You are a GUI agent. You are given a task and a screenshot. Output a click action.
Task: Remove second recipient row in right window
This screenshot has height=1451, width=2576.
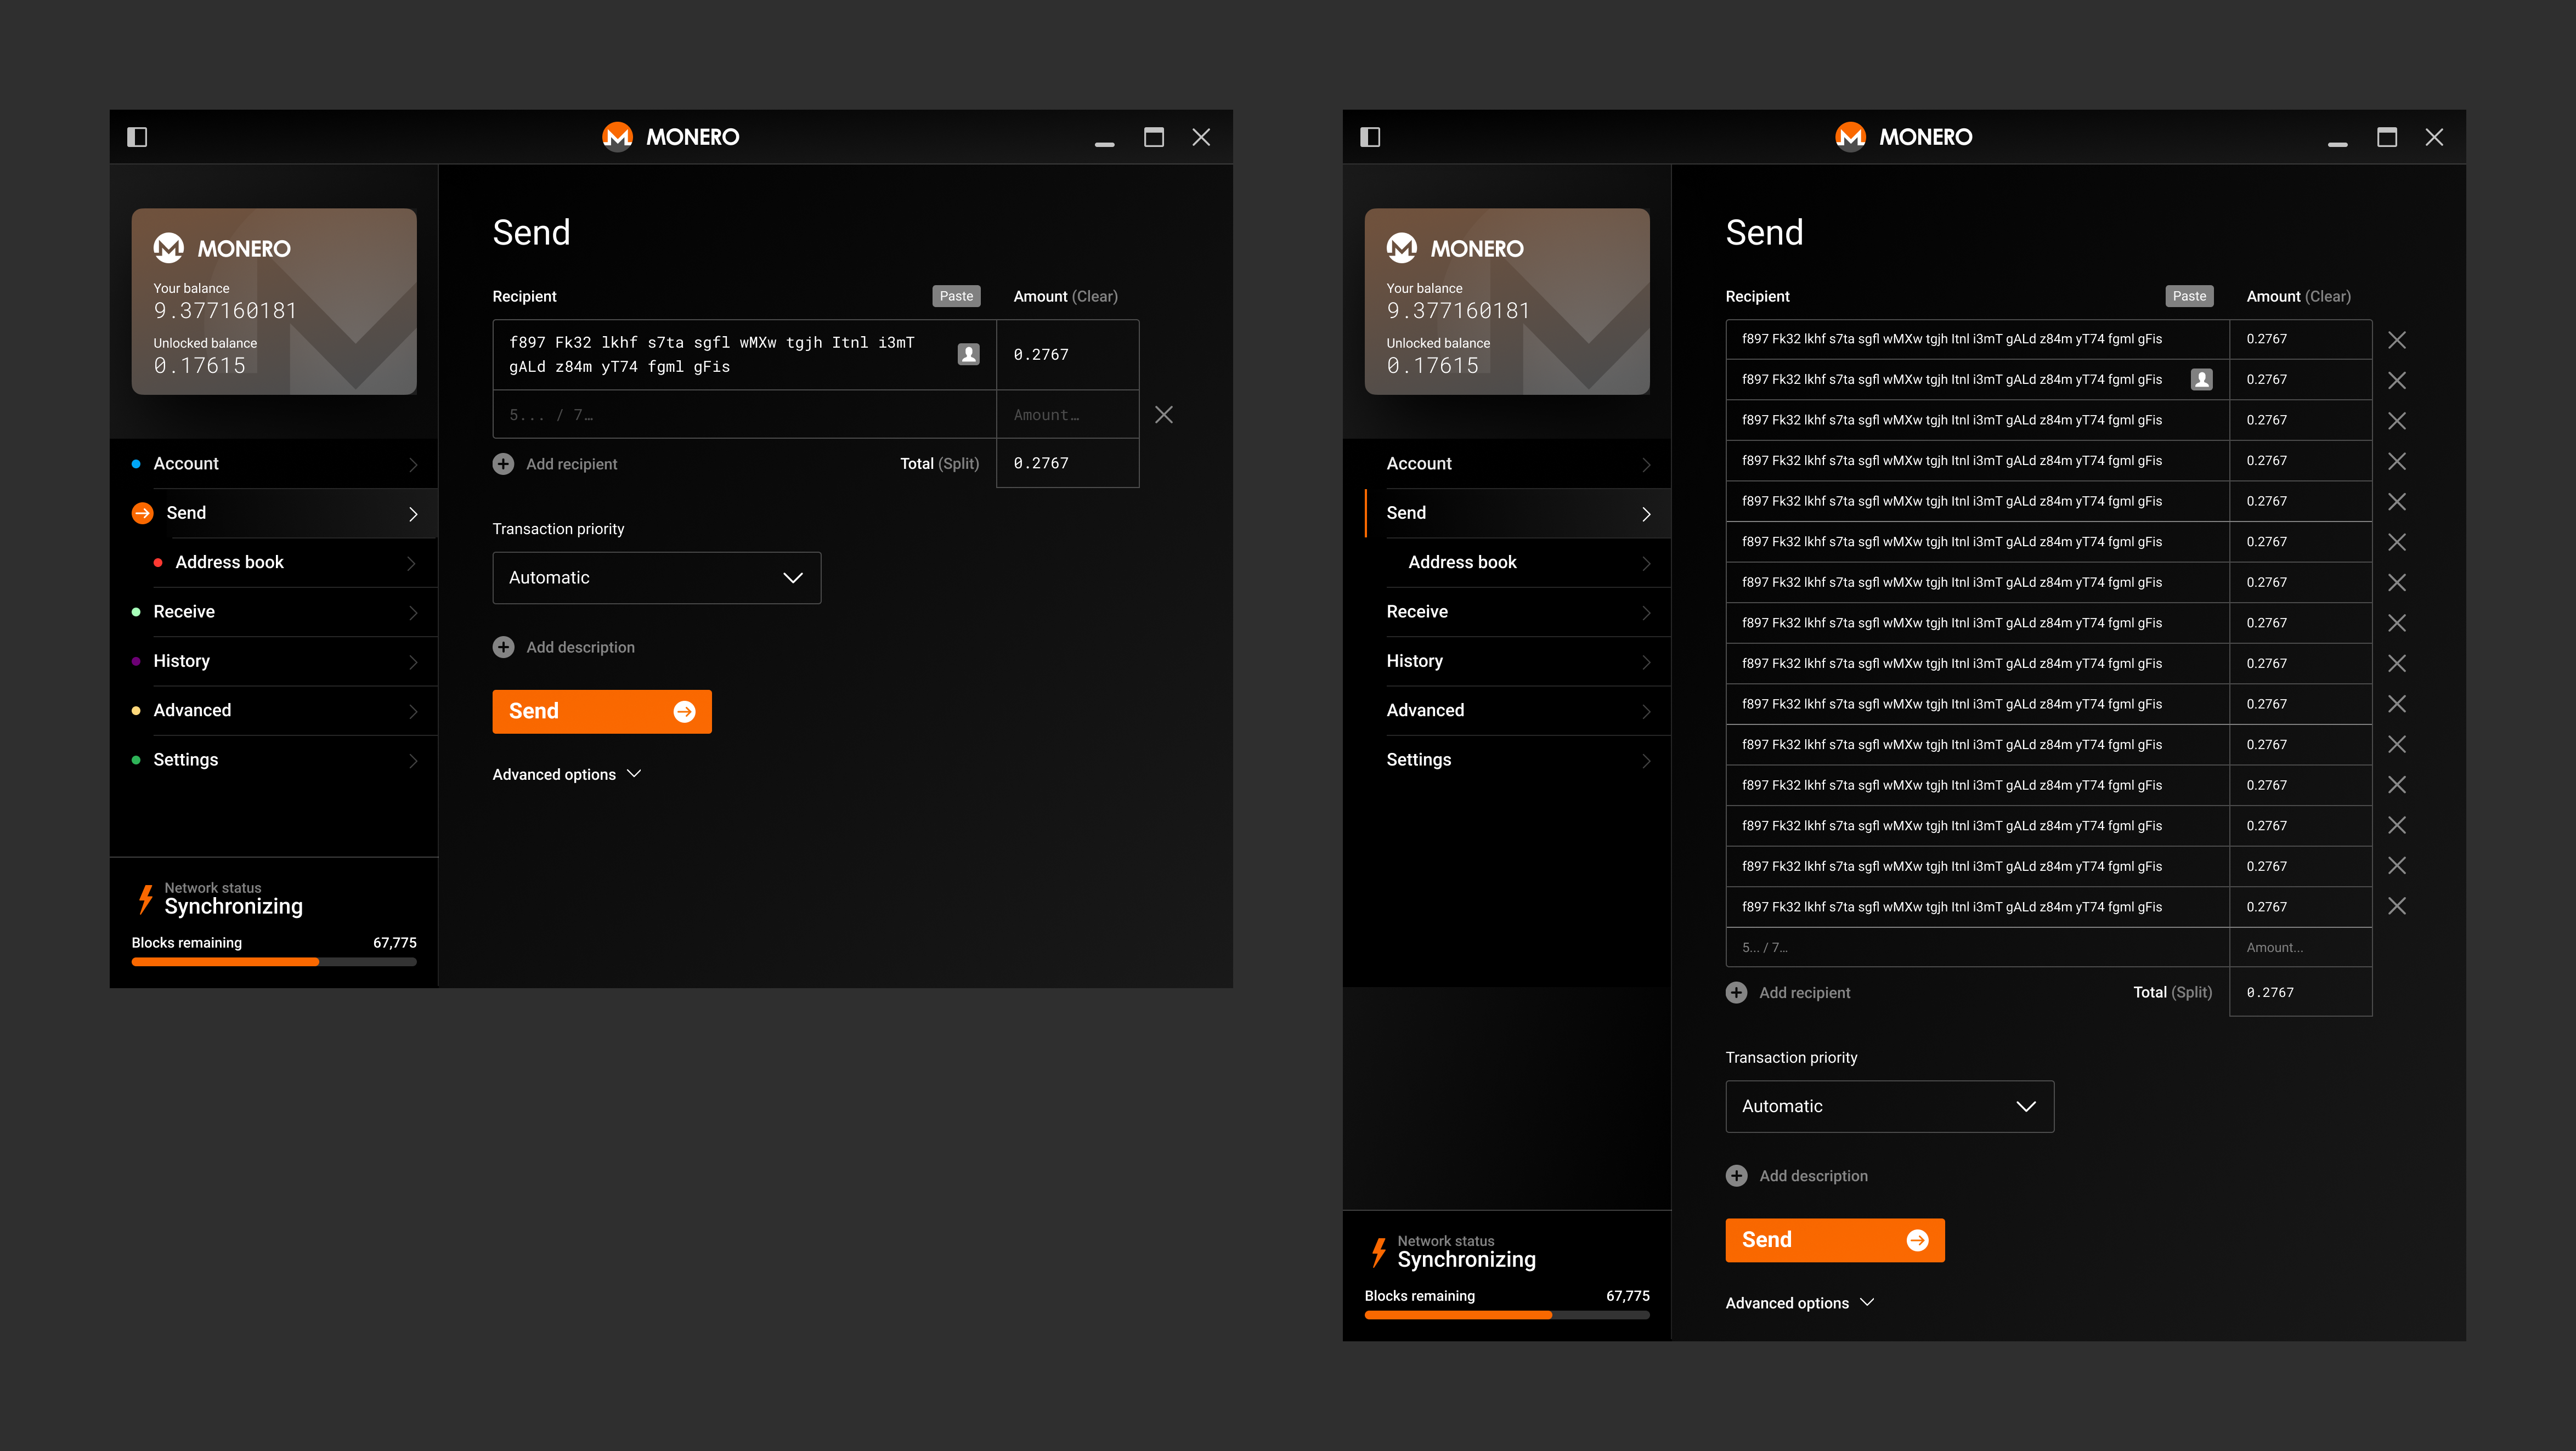click(x=2397, y=380)
